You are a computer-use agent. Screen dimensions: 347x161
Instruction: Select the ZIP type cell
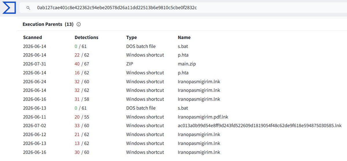click(130, 64)
